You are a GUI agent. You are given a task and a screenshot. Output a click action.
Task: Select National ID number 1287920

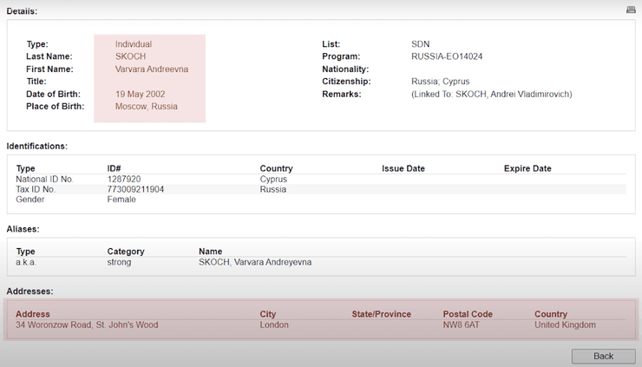pos(124,179)
